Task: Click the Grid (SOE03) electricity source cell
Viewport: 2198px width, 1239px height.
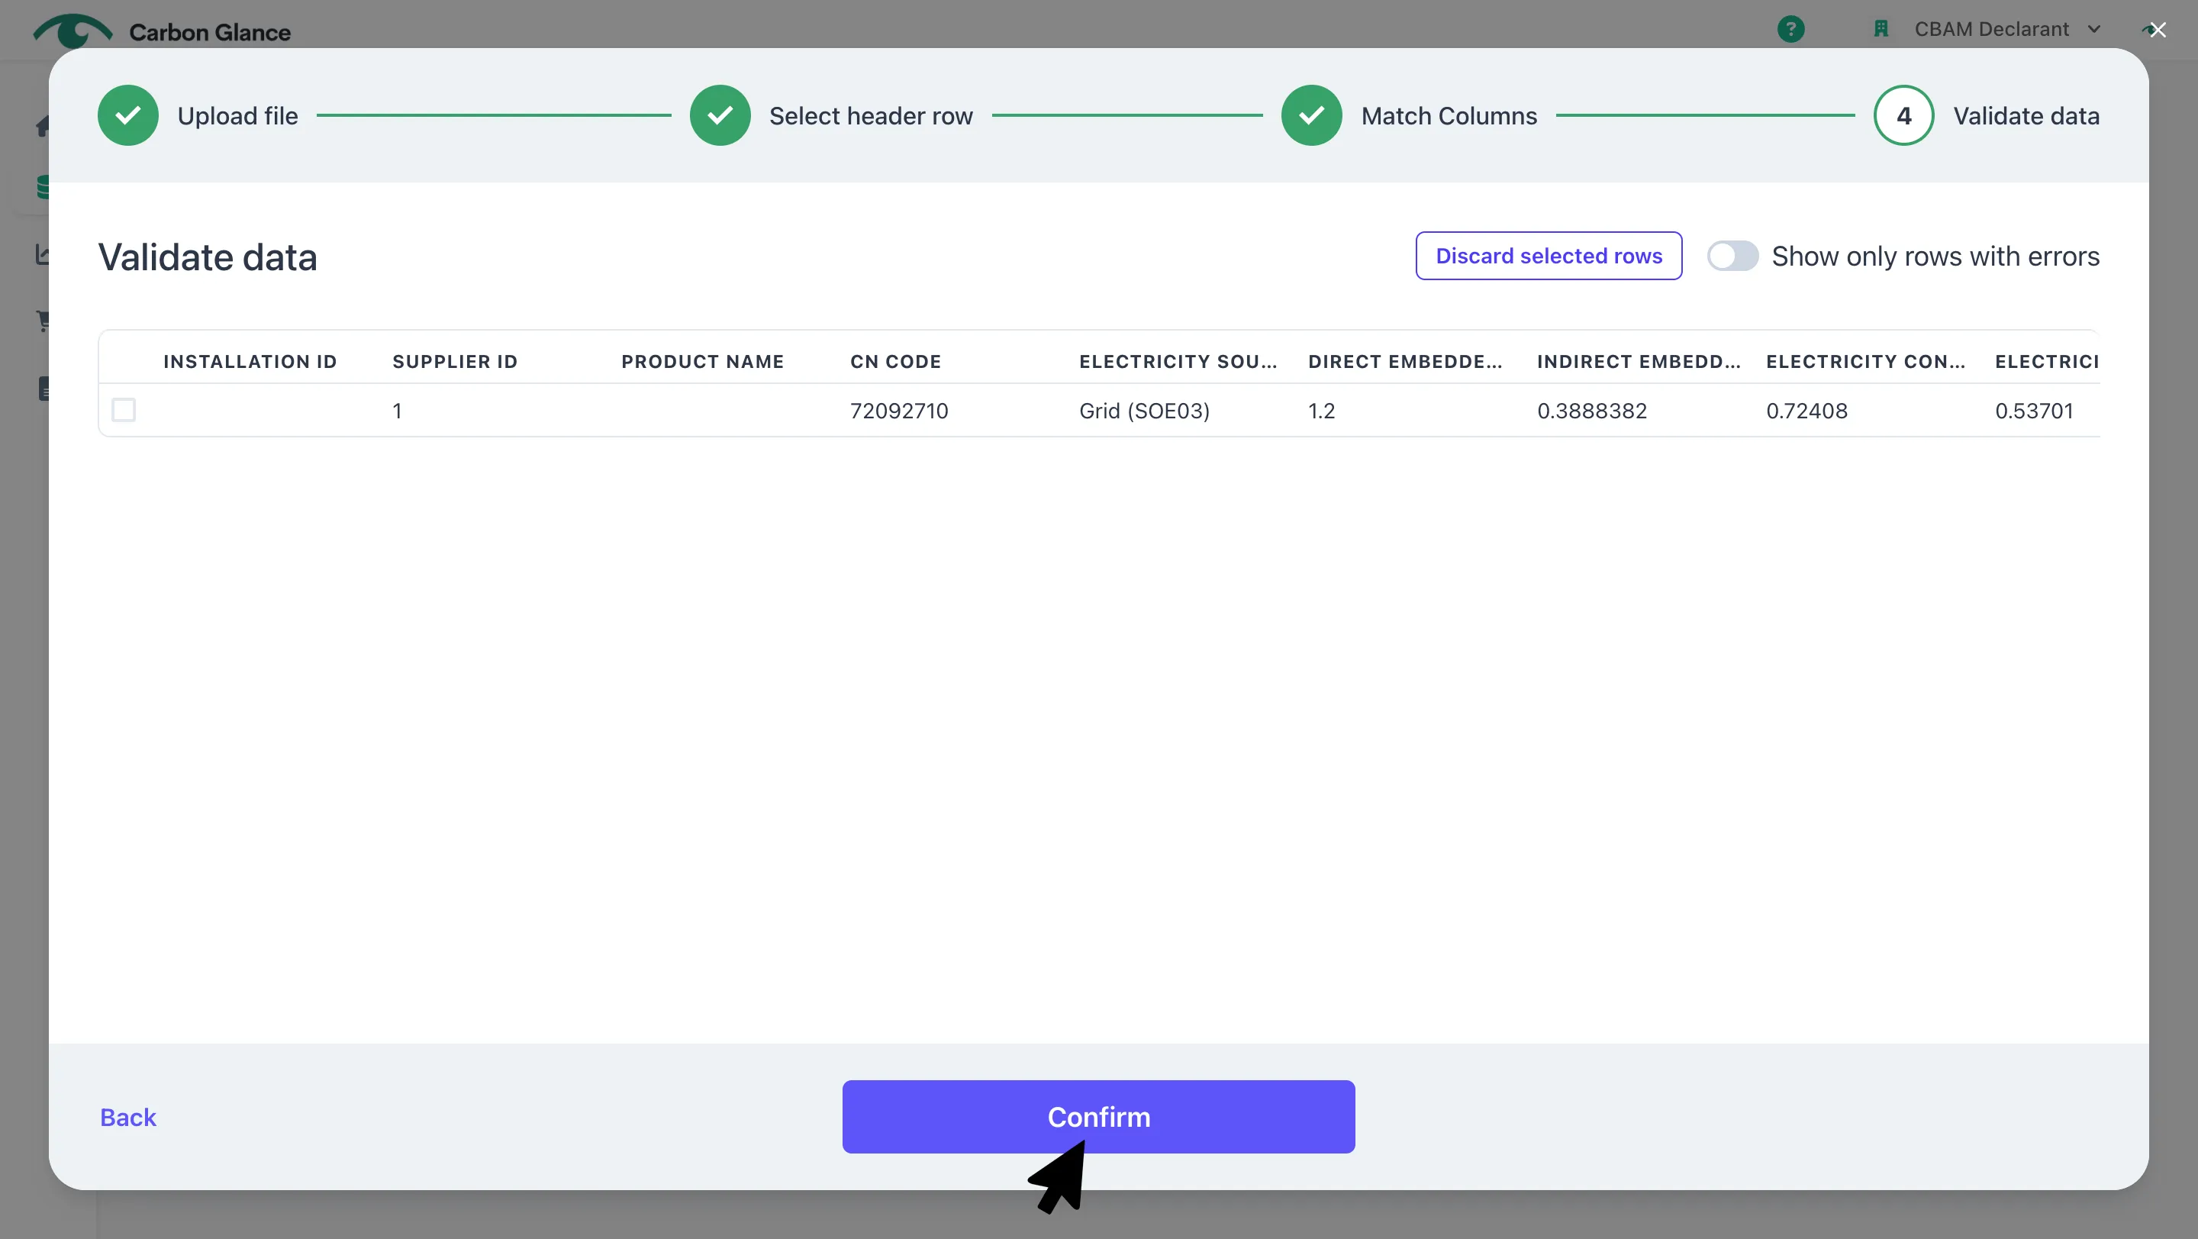Action: [x=1144, y=411]
